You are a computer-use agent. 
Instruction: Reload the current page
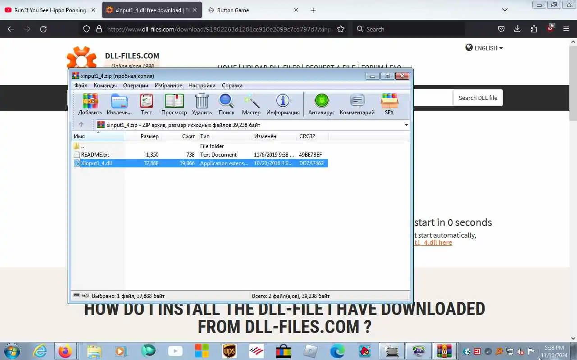pyautogui.click(x=43, y=29)
